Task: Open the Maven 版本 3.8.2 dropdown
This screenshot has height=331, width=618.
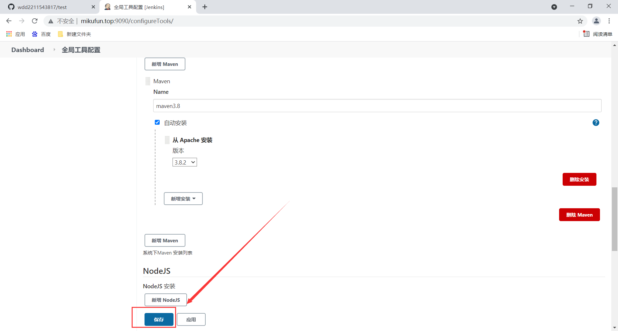Action: click(x=184, y=162)
